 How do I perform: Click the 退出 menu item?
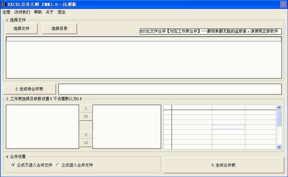(x=61, y=12)
